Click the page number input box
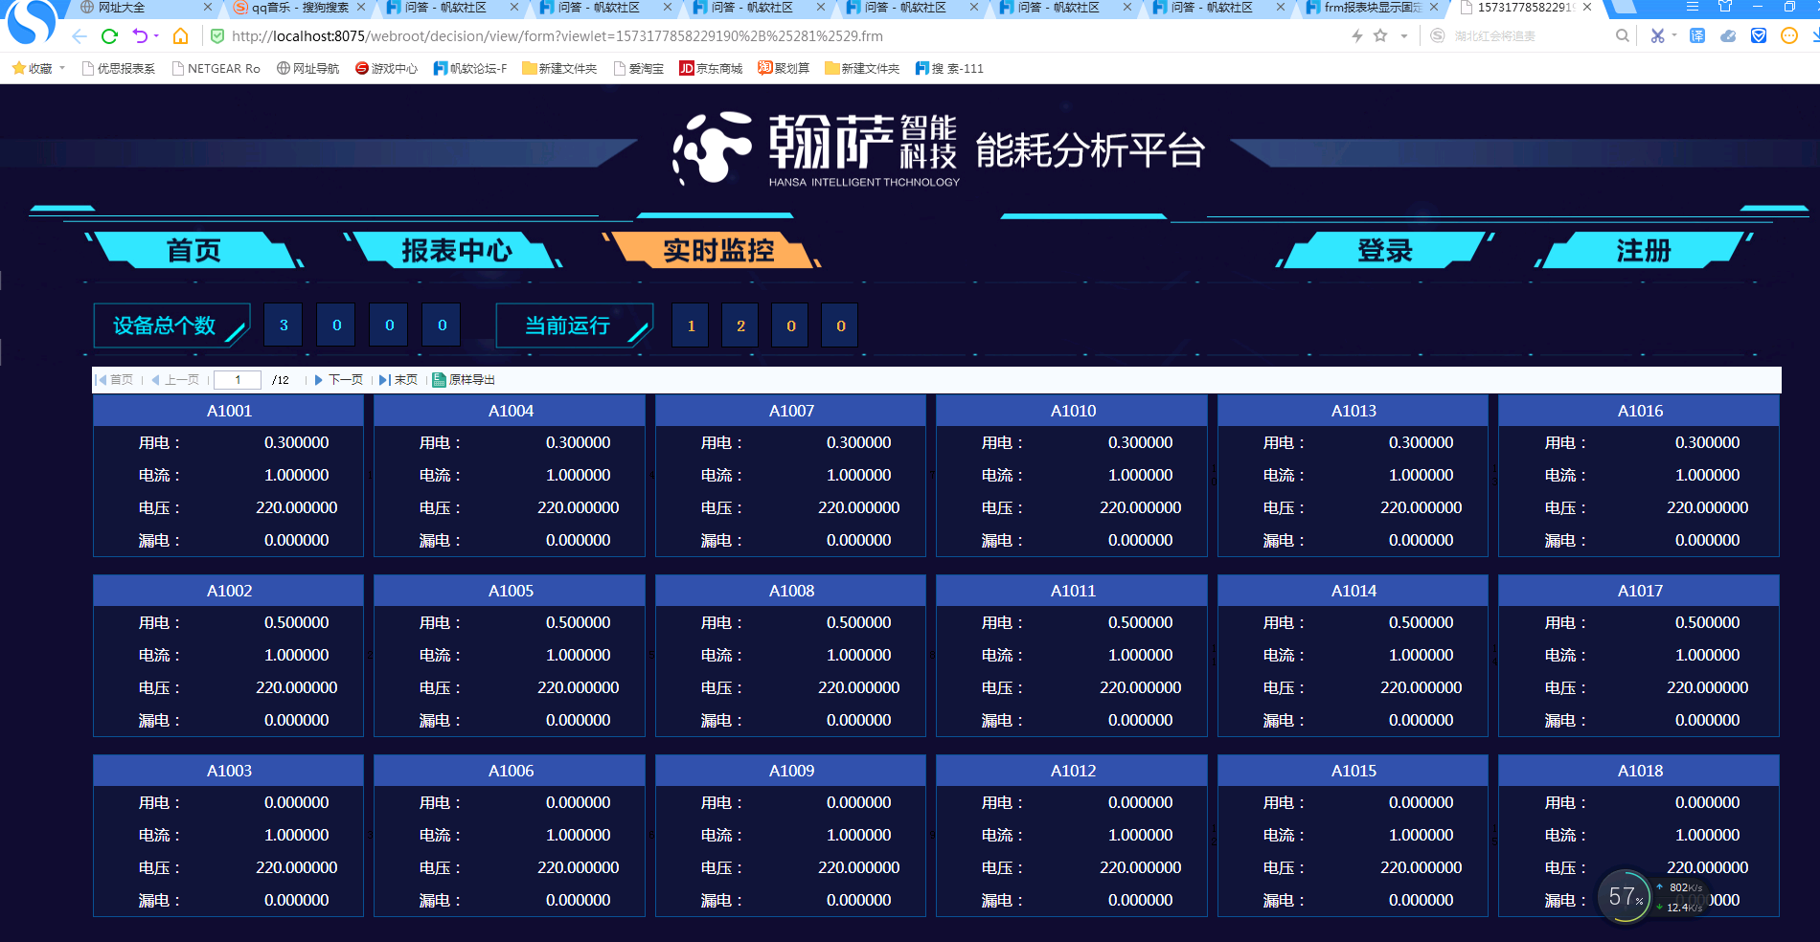 tap(238, 380)
